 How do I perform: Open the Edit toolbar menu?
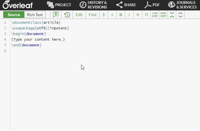coord(79,15)
